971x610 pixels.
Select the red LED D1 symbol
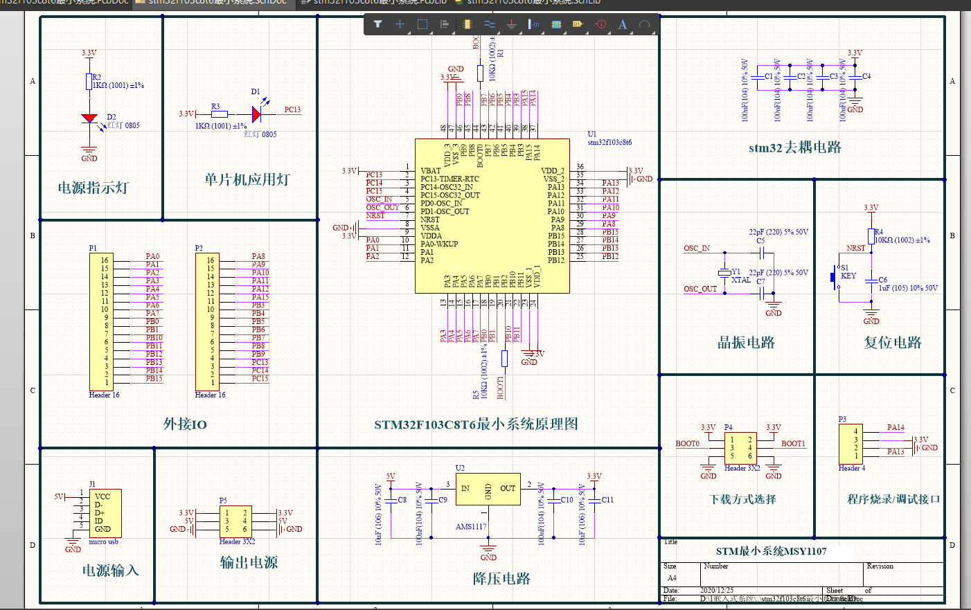tap(257, 114)
